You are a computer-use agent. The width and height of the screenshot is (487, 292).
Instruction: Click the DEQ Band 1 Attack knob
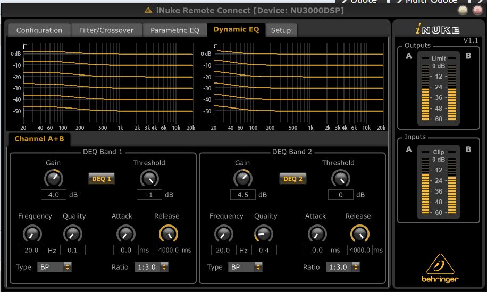pos(126,233)
